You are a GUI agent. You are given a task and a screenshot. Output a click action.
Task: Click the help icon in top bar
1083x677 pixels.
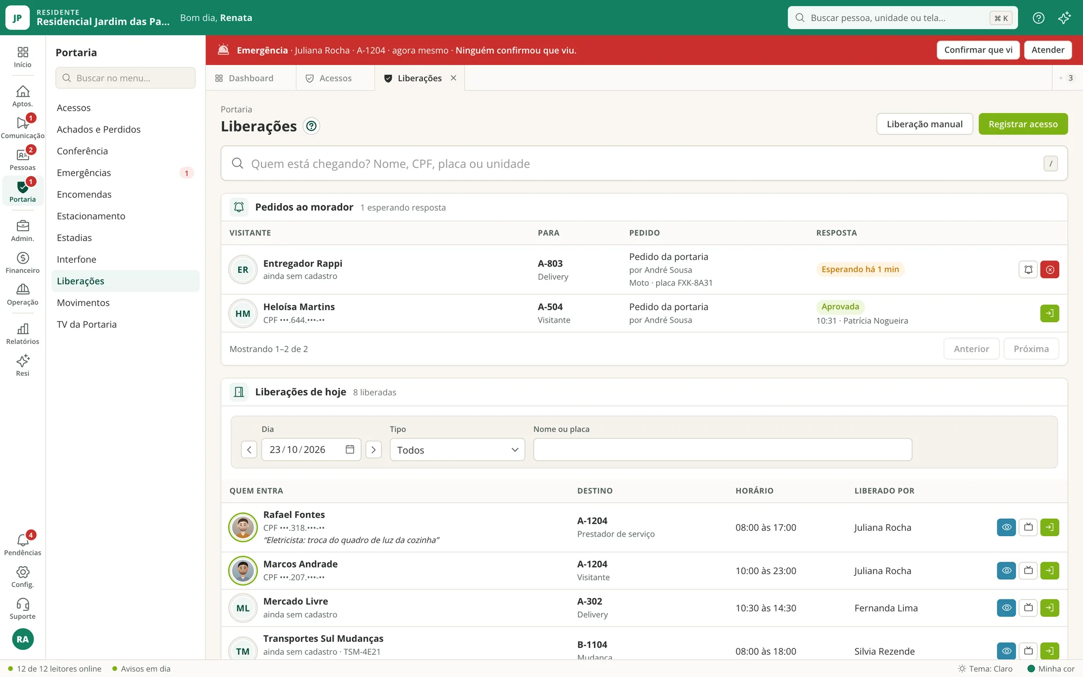[x=1038, y=18]
